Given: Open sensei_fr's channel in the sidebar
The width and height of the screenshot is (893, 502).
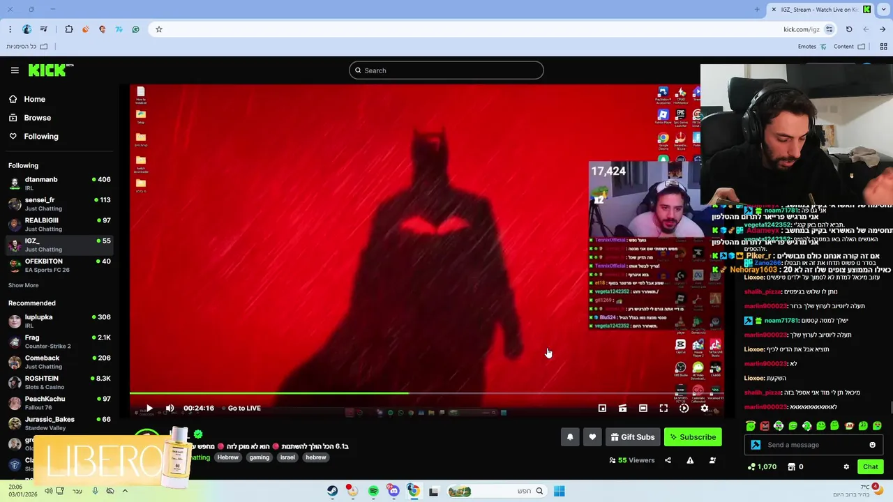Looking at the screenshot, I should pos(59,204).
